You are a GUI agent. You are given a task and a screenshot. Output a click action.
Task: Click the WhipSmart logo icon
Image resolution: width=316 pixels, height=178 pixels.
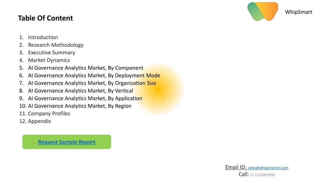[x=263, y=11]
